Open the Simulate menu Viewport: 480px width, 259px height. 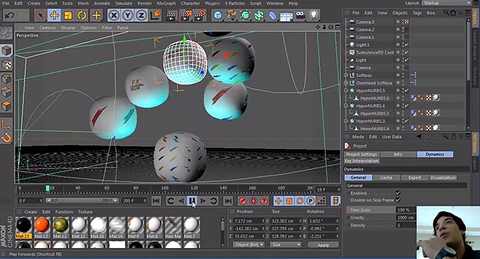[x=124, y=3]
